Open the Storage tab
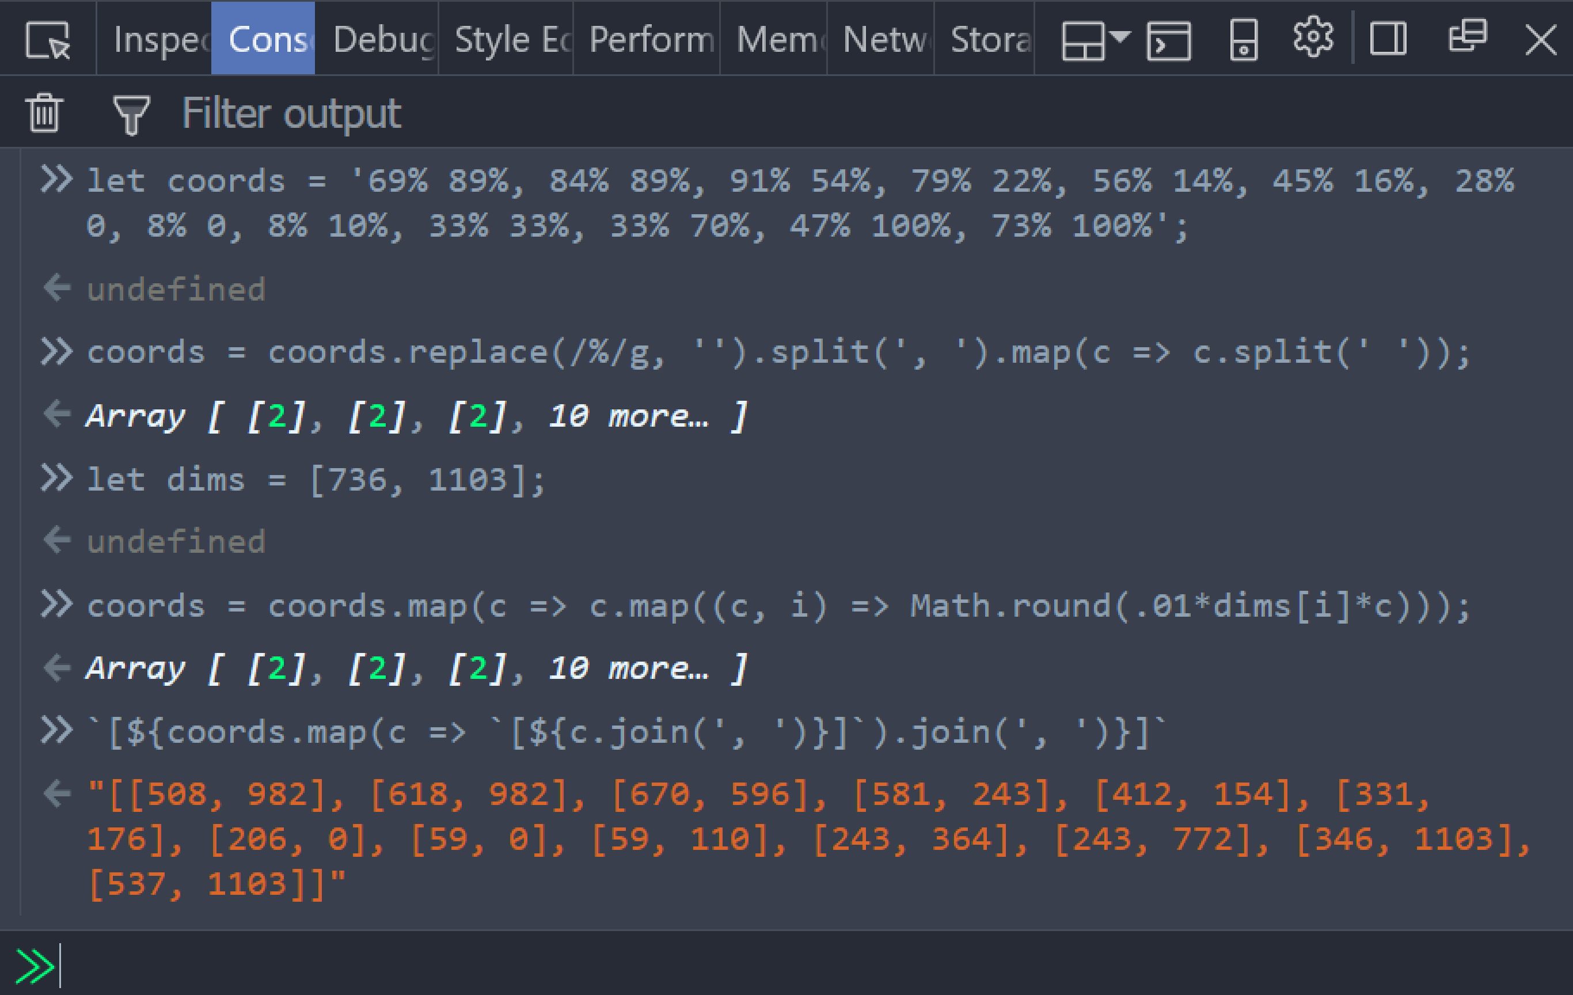Viewport: 1573px width, 995px height. 985,39
